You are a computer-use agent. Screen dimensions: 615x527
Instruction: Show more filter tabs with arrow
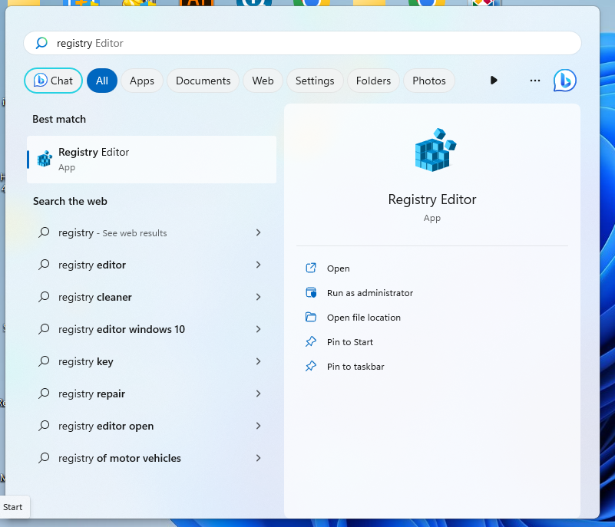[494, 81]
